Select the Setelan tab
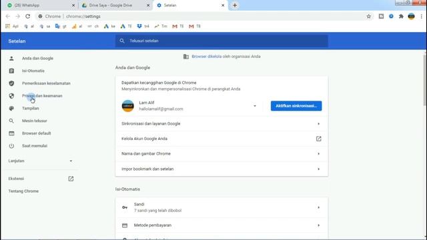Image resolution: width=427 pixels, height=240 pixels. point(189,5)
